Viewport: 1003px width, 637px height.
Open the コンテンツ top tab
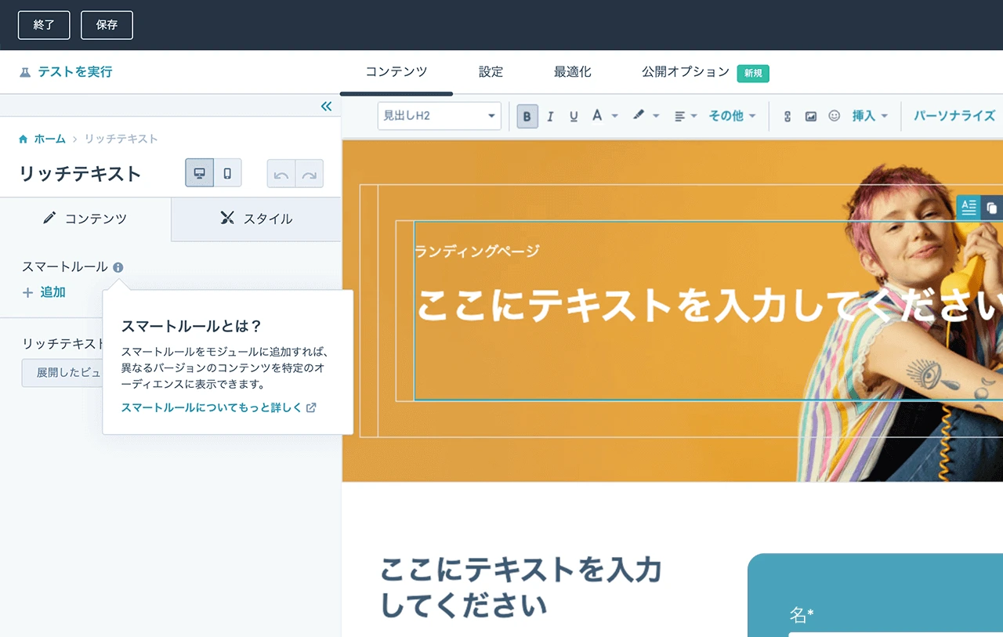(396, 72)
